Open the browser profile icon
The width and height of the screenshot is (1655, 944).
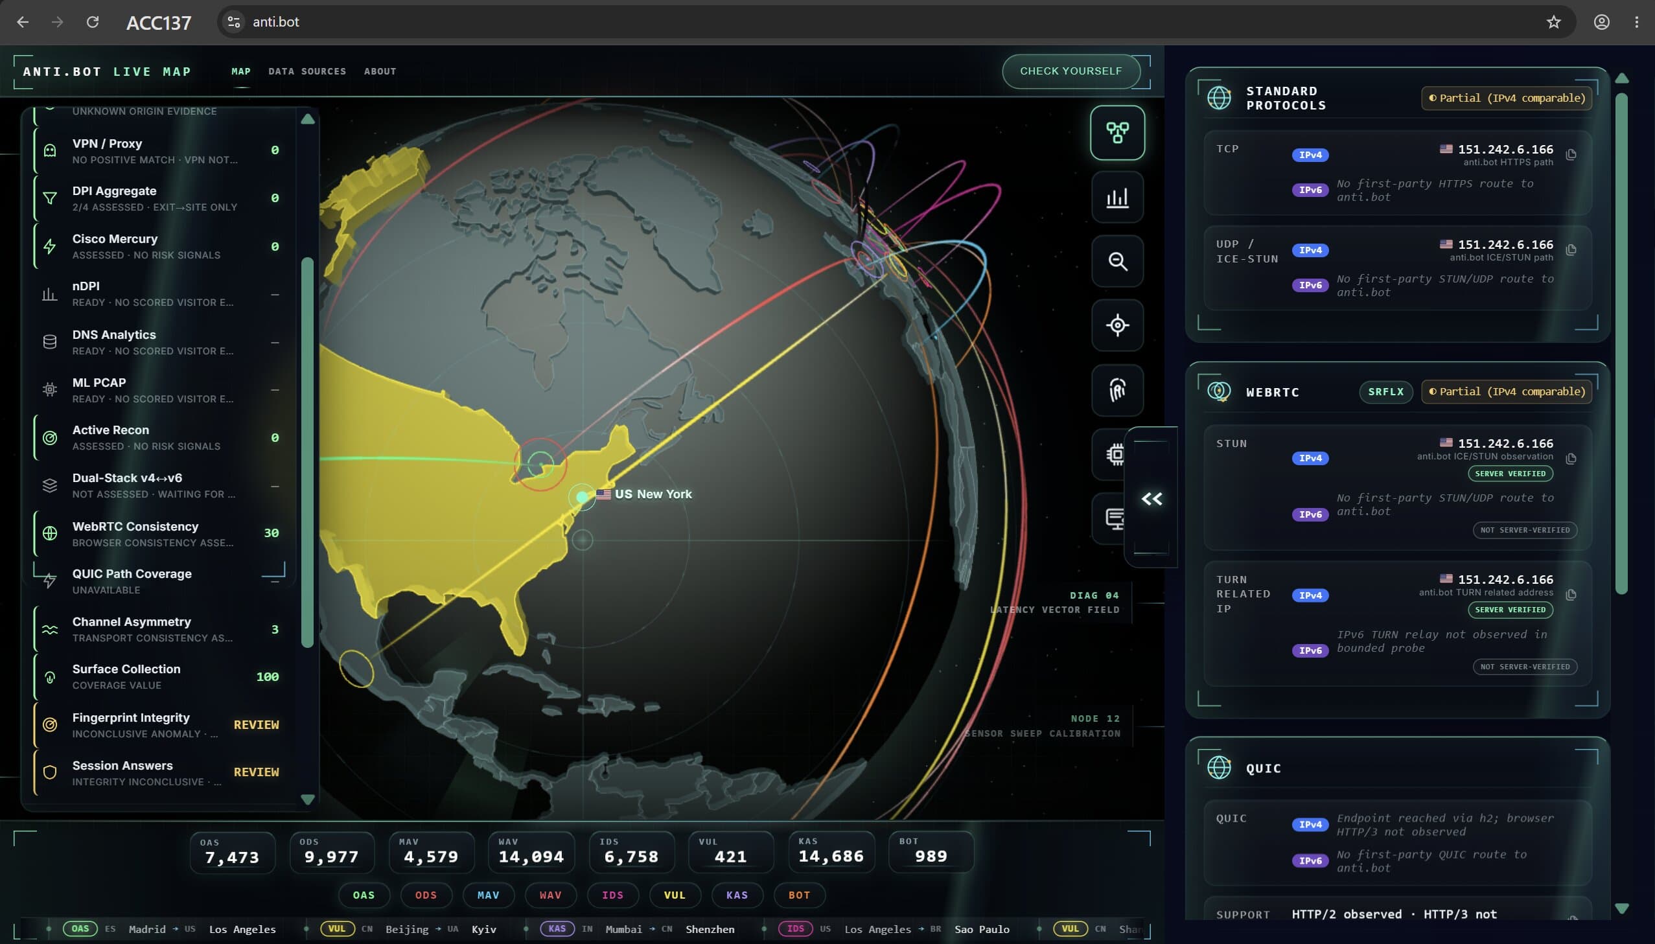1602,22
